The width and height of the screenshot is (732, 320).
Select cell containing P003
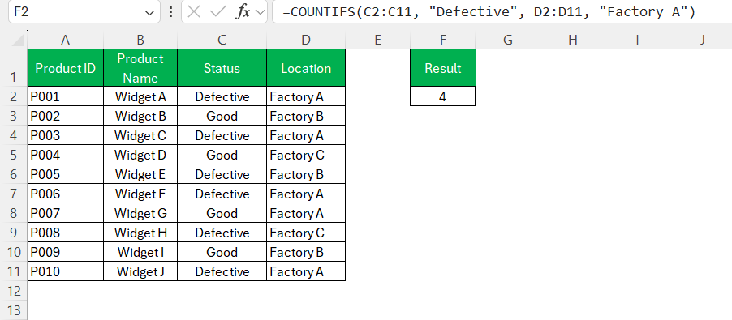pyautogui.click(x=66, y=135)
